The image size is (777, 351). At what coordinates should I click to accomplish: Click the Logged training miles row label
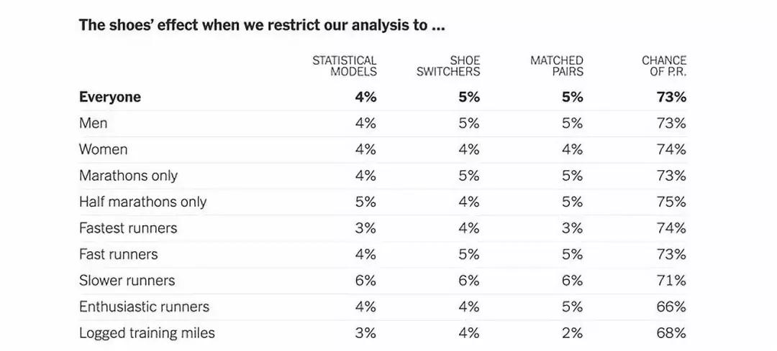click(x=147, y=333)
